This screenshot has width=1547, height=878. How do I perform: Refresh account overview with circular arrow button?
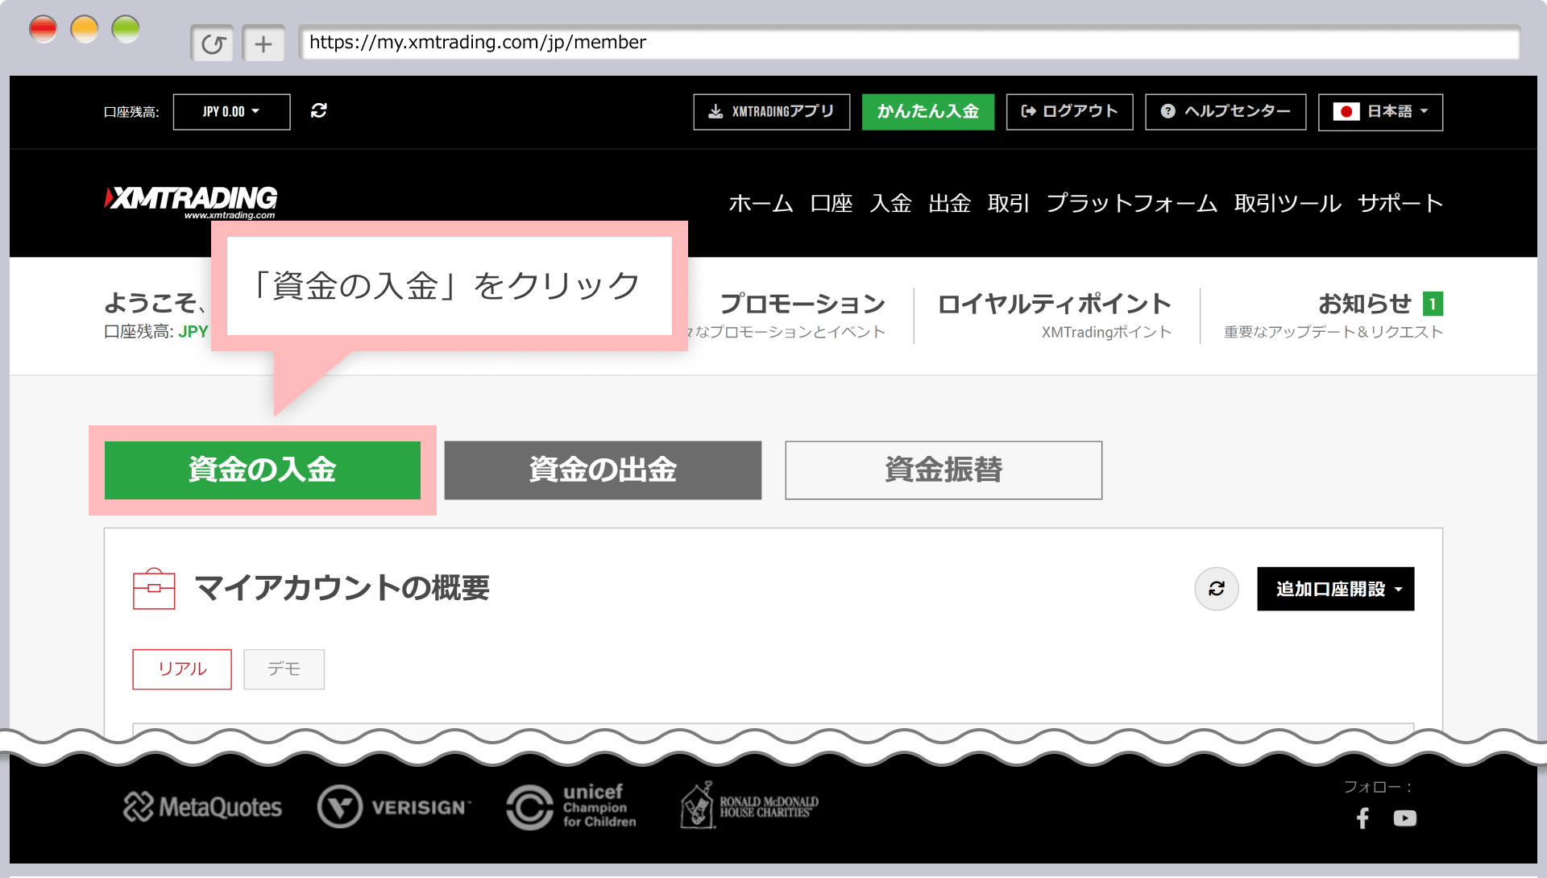click(1216, 589)
